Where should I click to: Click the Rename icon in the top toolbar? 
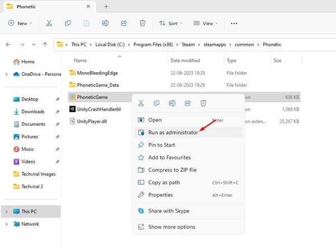click(x=105, y=23)
